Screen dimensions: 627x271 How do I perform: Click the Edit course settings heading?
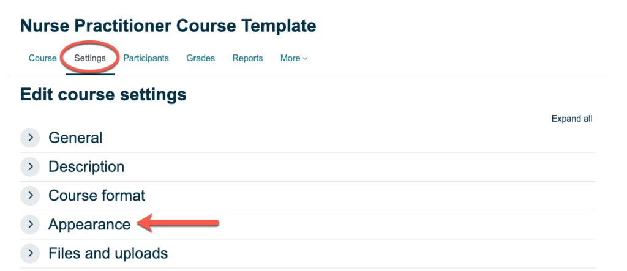pos(103,95)
